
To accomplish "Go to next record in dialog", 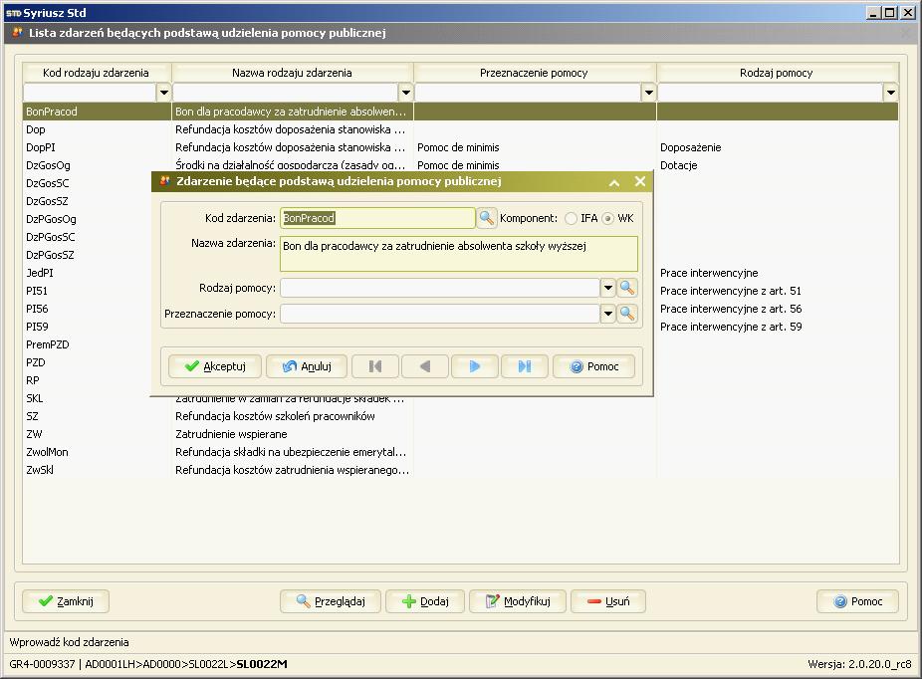I will point(475,366).
